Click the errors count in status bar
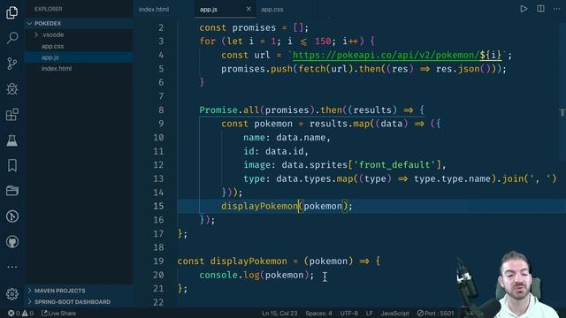566x318 pixels. (14, 314)
